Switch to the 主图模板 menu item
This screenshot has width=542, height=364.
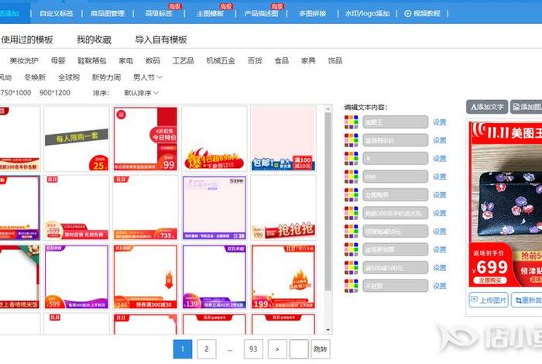click(210, 13)
